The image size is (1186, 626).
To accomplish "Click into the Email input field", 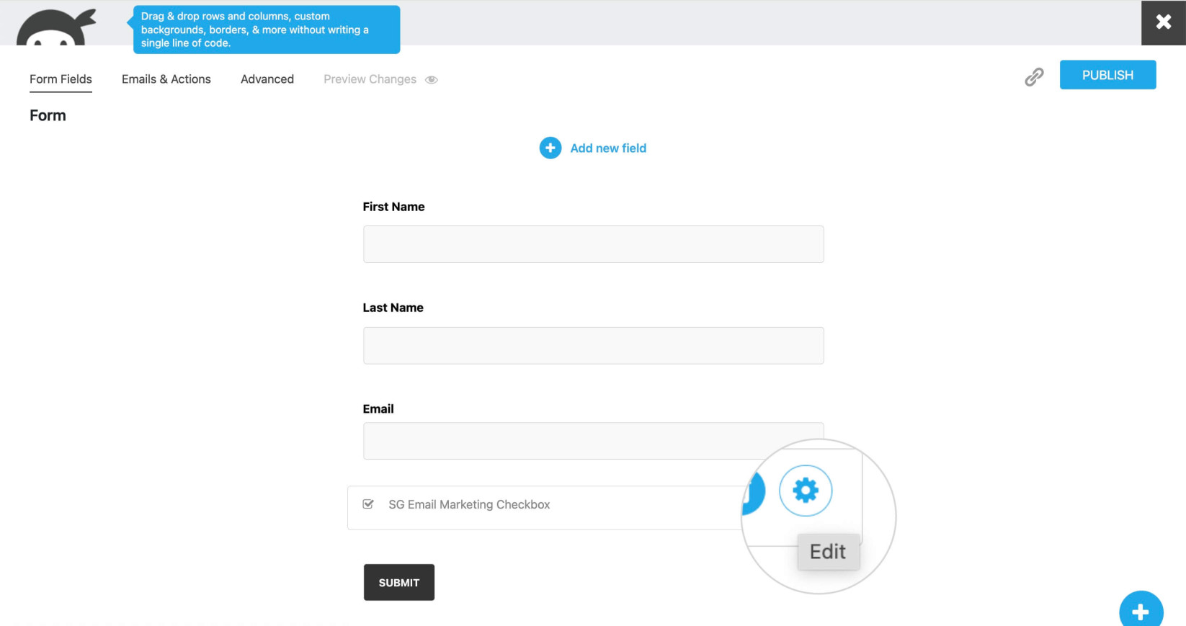I will pos(593,441).
